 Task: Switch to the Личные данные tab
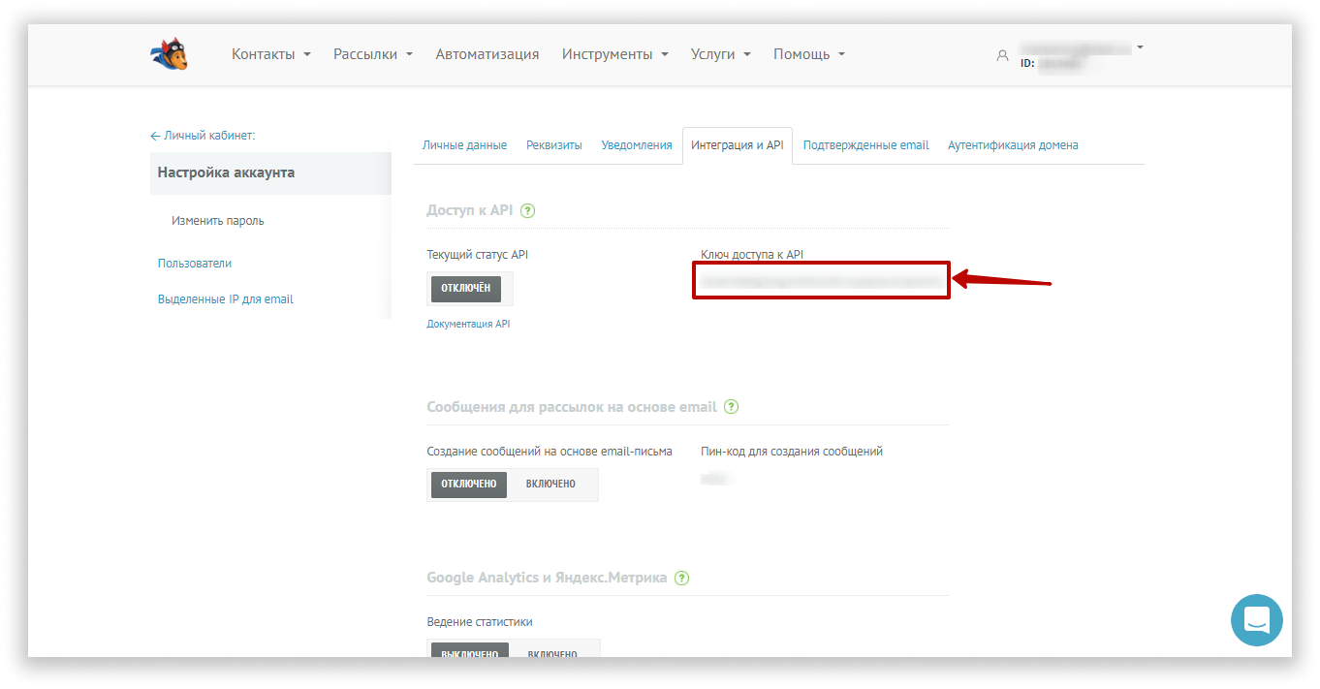pos(464,145)
